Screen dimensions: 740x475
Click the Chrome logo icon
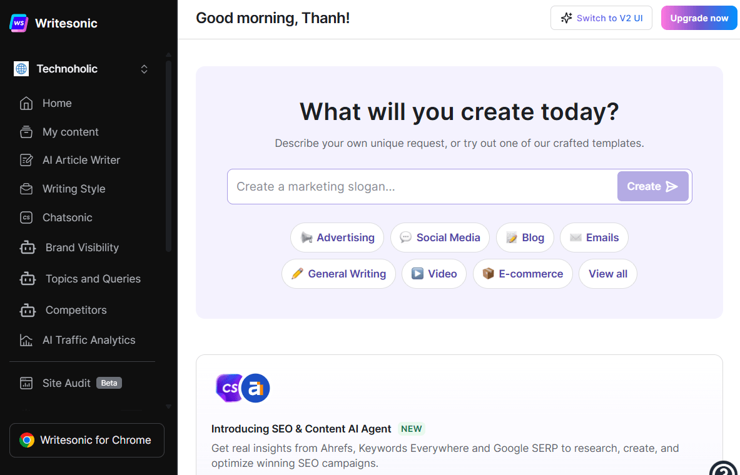(27, 440)
